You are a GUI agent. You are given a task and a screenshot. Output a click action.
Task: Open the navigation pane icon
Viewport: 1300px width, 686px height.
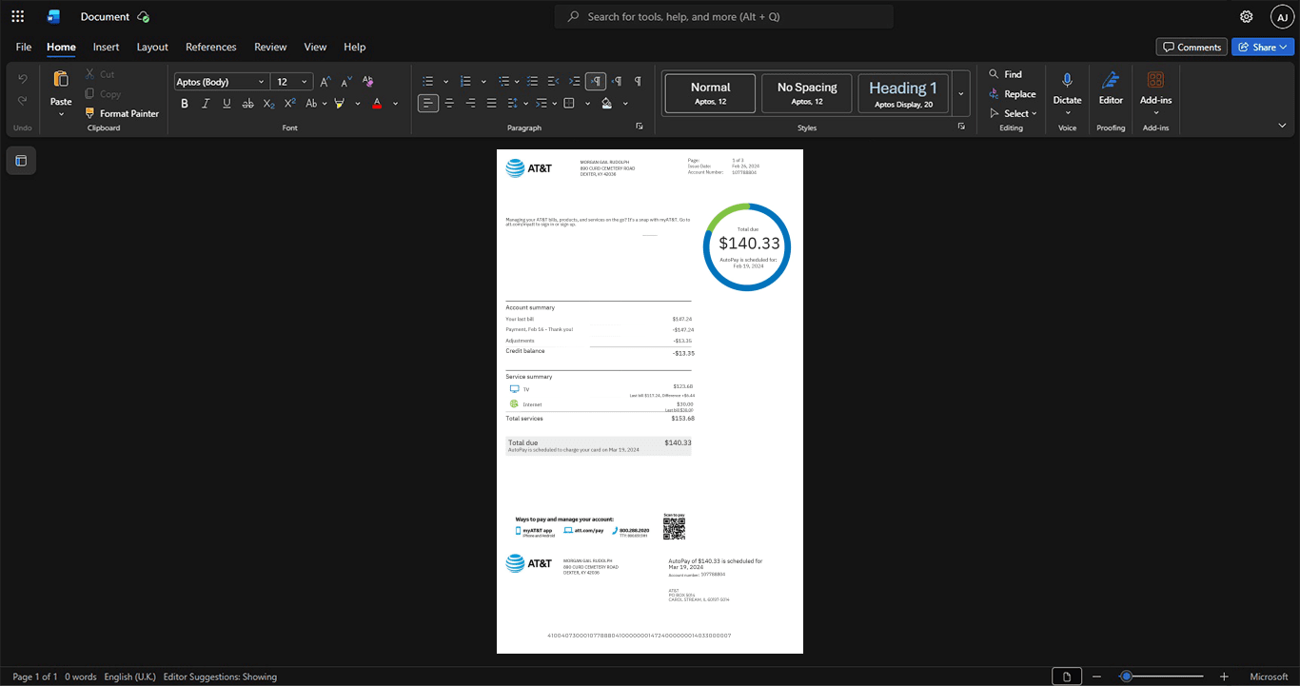[21, 161]
